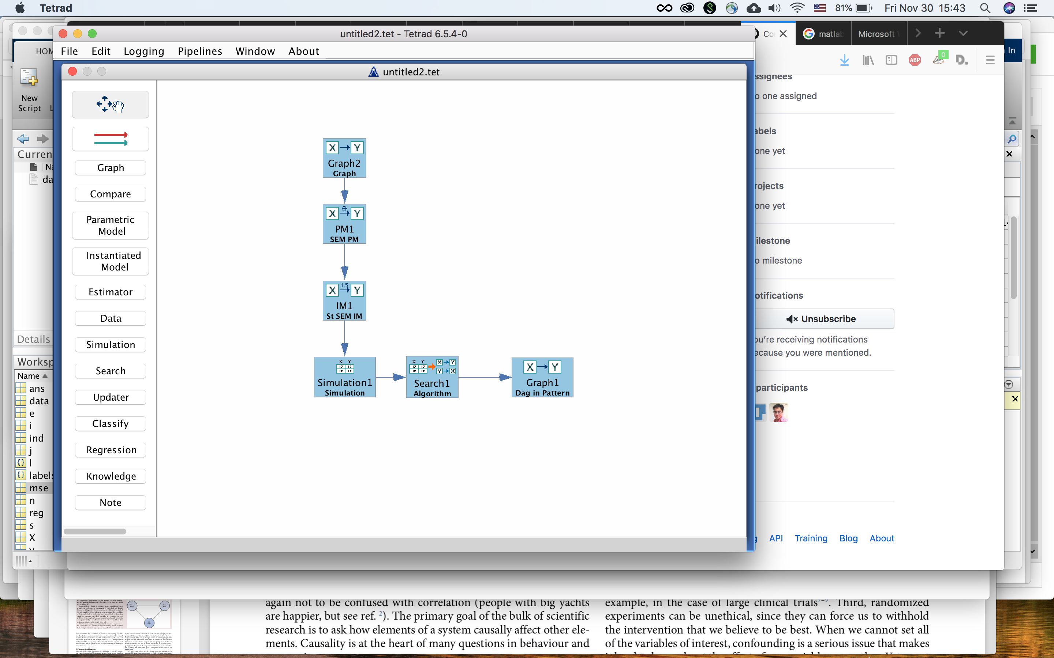Open Spotlight search from the menu bar

coord(985,8)
